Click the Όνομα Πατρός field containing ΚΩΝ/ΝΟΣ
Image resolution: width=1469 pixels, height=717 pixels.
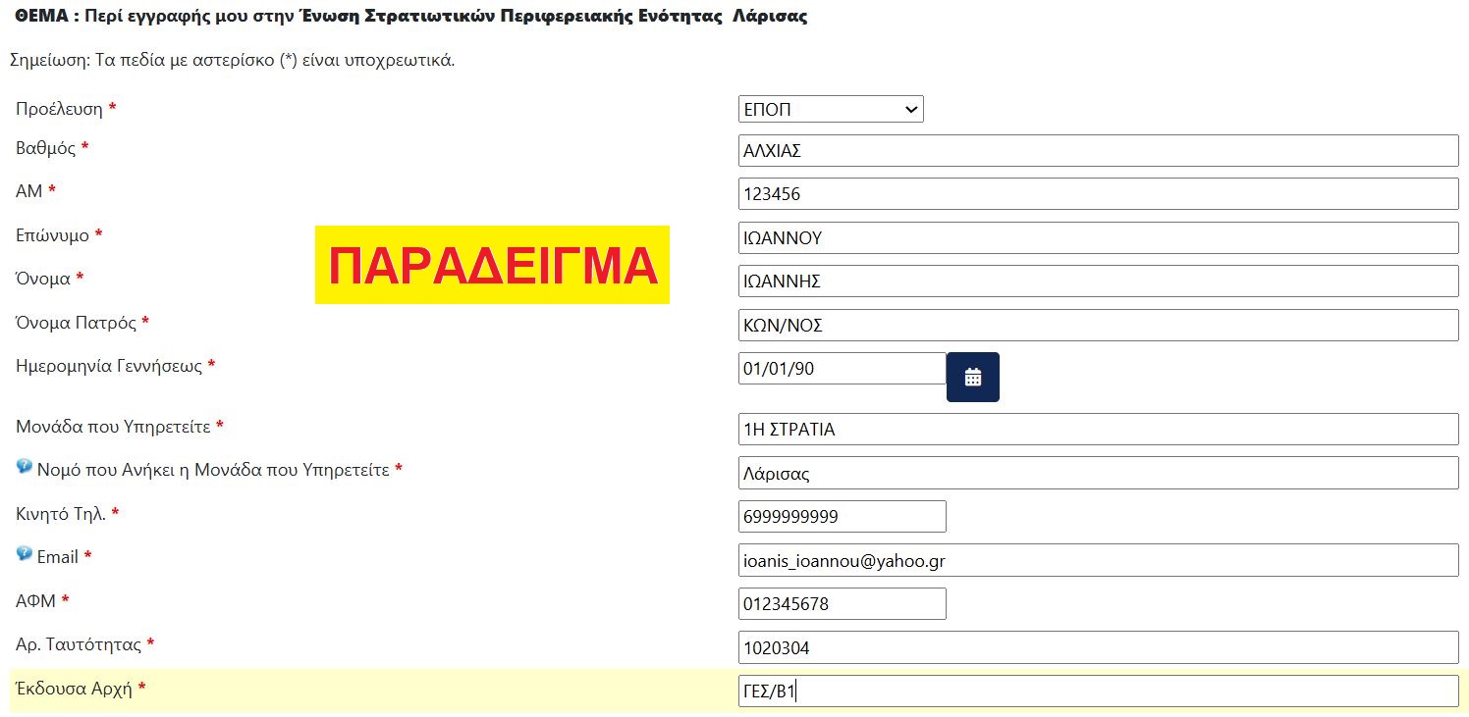click(1098, 325)
